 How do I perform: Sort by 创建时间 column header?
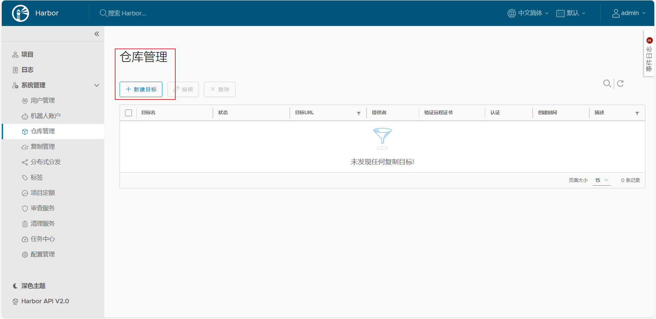(547, 113)
